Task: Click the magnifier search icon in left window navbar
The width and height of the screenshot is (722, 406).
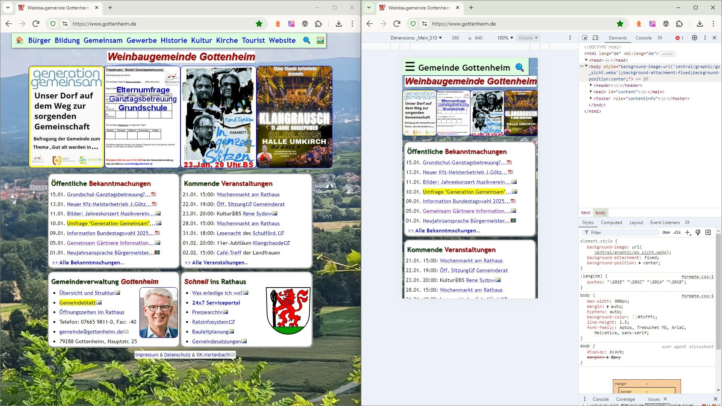Action: [x=307, y=40]
